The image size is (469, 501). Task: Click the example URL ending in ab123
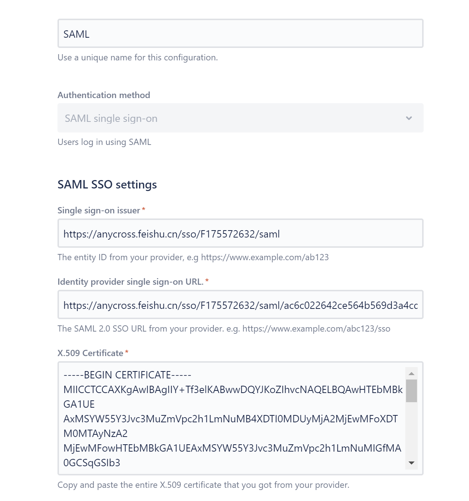pyautogui.click(x=265, y=257)
